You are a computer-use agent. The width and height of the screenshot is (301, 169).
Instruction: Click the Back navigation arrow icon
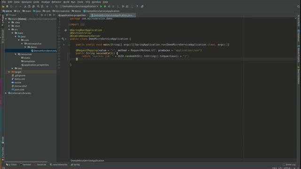click(x=47, y=7)
